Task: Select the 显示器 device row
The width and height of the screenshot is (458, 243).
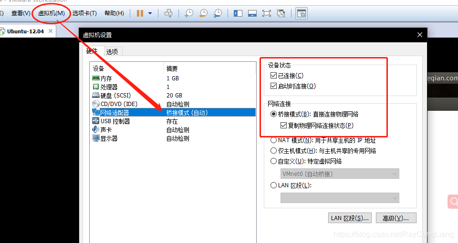Action: click(174, 138)
